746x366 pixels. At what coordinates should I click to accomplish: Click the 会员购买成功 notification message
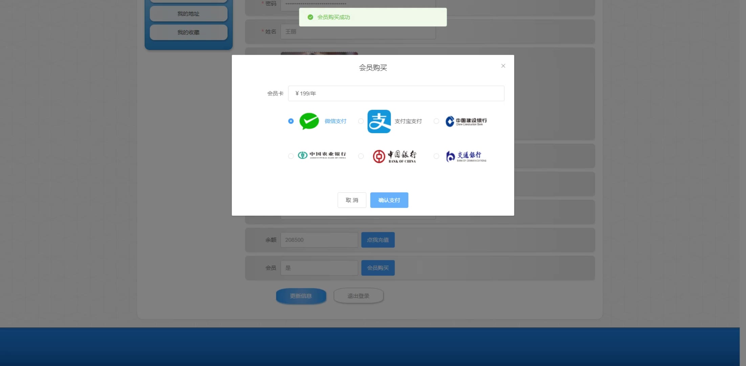click(334, 17)
